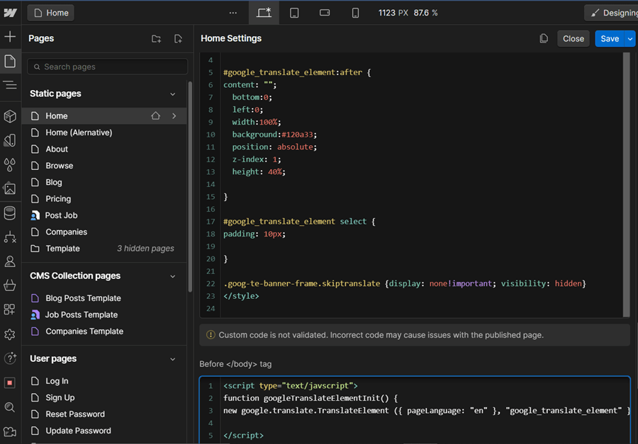Open the CMS database icon
Image resolution: width=638 pixels, height=444 pixels.
[10, 213]
